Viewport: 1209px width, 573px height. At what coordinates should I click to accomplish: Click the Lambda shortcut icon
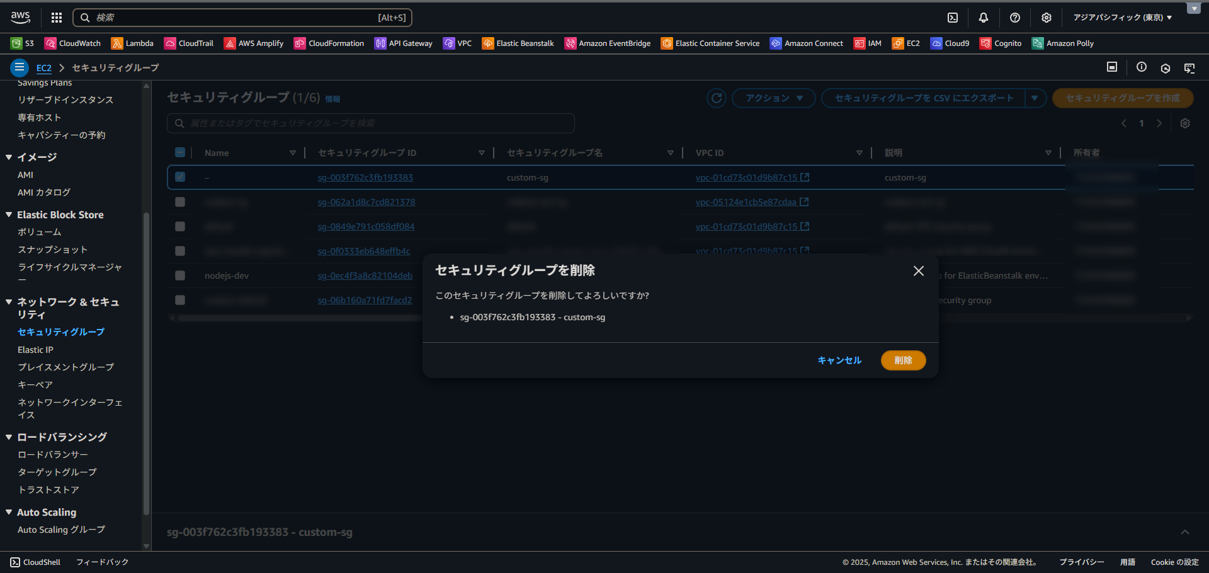pos(117,43)
